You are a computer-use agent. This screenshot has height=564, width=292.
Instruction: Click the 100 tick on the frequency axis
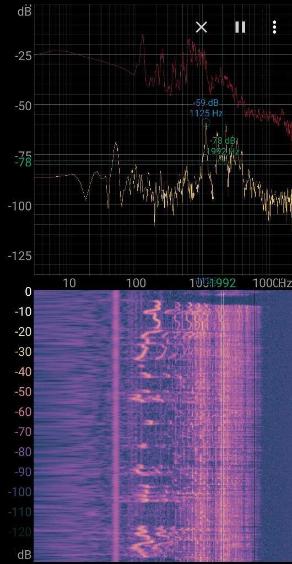tap(136, 283)
